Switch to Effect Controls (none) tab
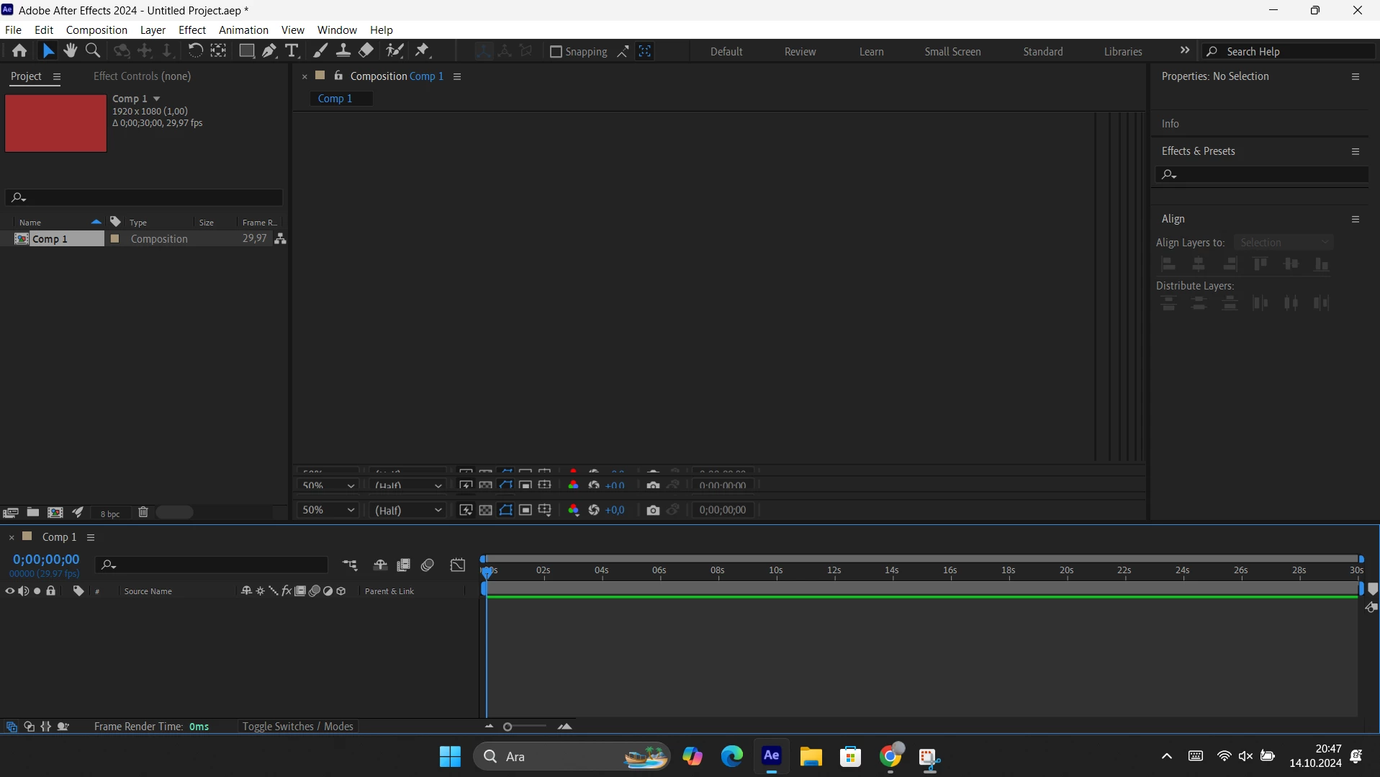Viewport: 1380px width, 777px height. pyautogui.click(x=142, y=76)
